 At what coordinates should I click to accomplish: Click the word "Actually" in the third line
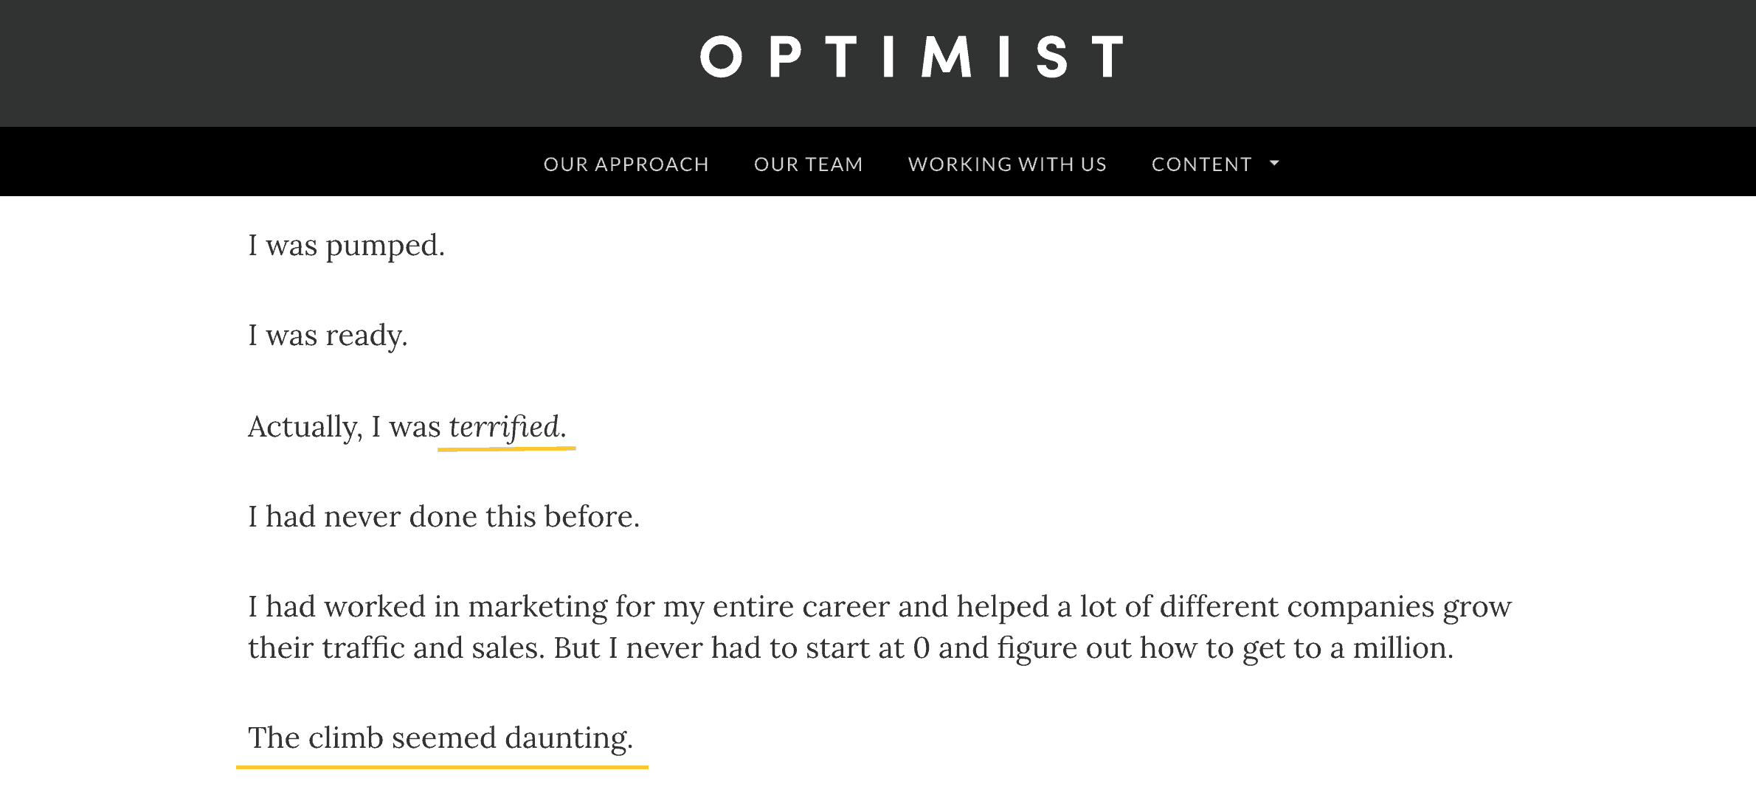pyautogui.click(x=305, y=427)
